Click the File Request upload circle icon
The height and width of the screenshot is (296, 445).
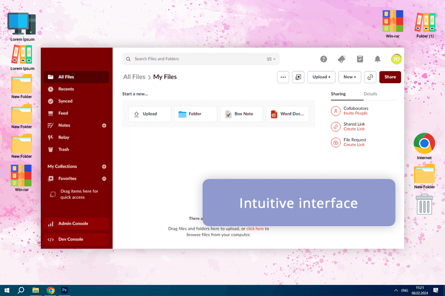[x=336, y=142]
